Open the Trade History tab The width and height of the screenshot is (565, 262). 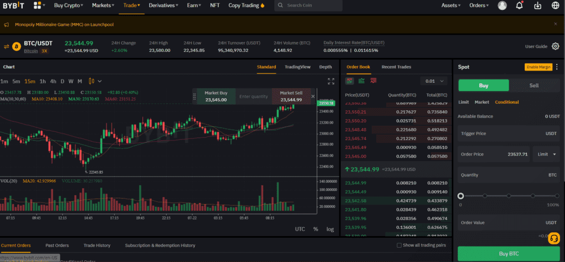tap(97, 245)
